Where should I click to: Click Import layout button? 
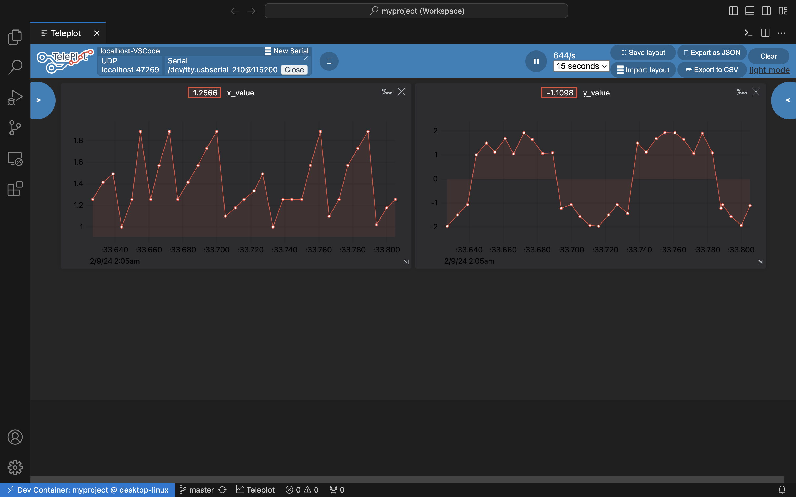(x=643, y=70)
